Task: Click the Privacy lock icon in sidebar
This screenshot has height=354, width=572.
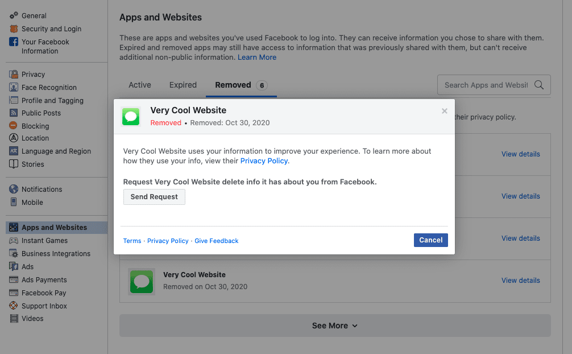Action: click(14, 75)
